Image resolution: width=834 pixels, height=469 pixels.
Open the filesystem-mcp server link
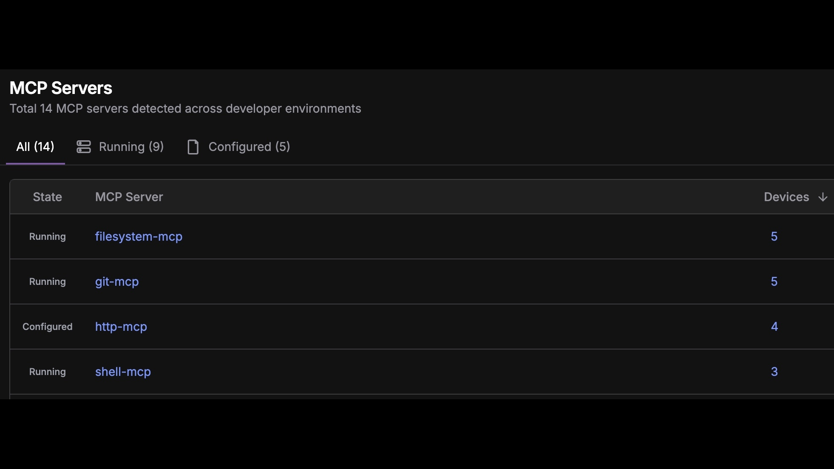[x=139, y=236]
